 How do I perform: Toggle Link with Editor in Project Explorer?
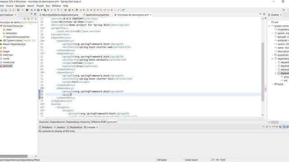pyautogui.click(x=28, y=18)
